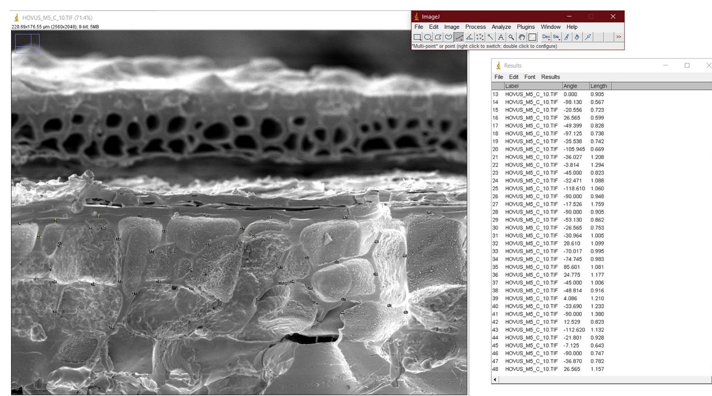Viewport: 712px width, 396px height.
Task: Select the Magnifying glass tool
Action: point(511,37)
